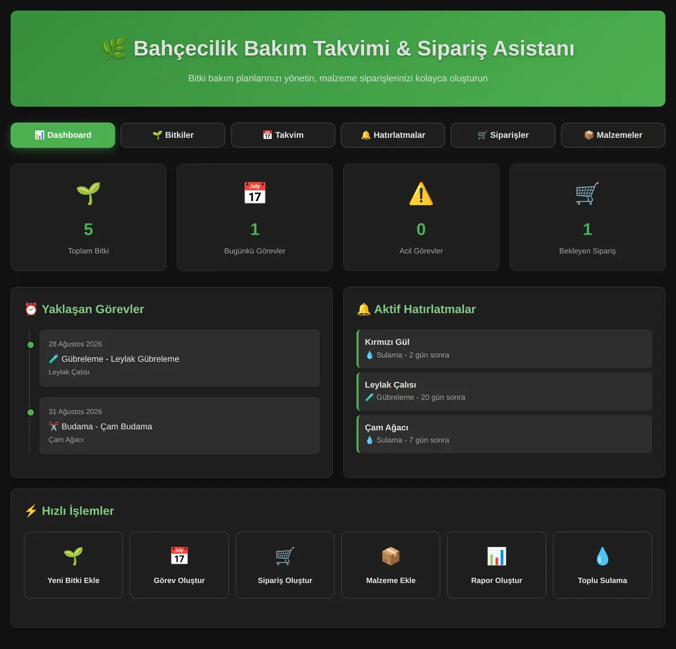Click the timeline dot for 28 Ağustos

pyautogui.click(x=30, y=345)
